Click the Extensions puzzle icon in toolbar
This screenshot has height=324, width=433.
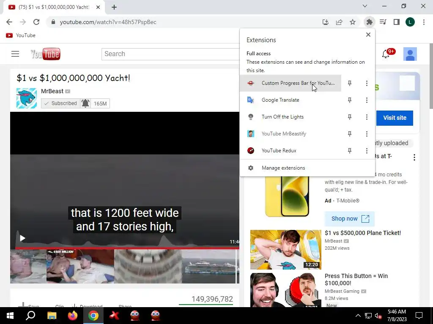point(369,22)
